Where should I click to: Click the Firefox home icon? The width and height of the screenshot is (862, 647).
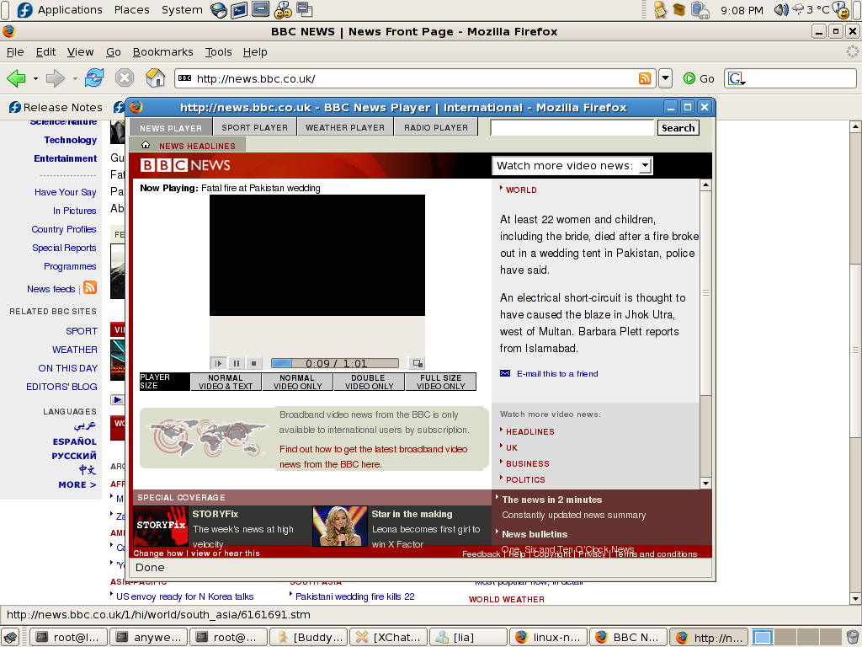tap(156, 78)
